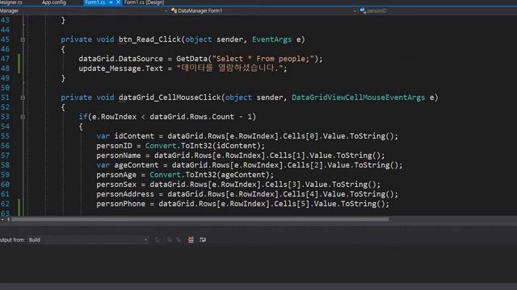This screenshot has width=517, height=290.
Task: Click the left scroll arrow of editor scrollbar
Action: (9, 219)
